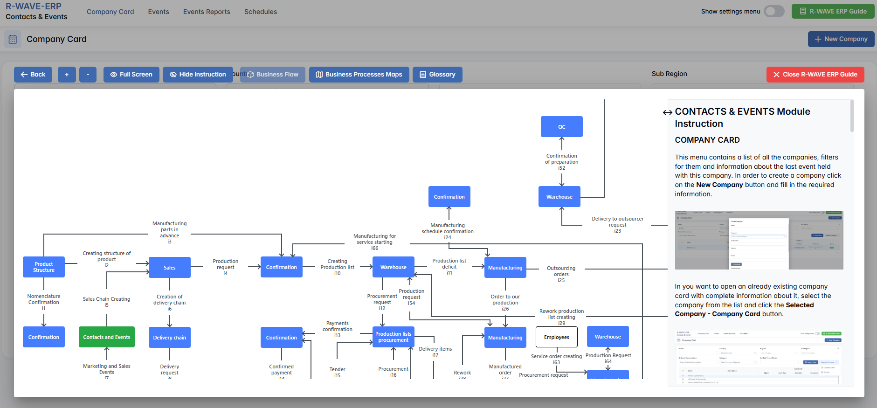This screenshot has height=408, width=877.
Task: Click Hide Instruction button
Action: [198, 75]
